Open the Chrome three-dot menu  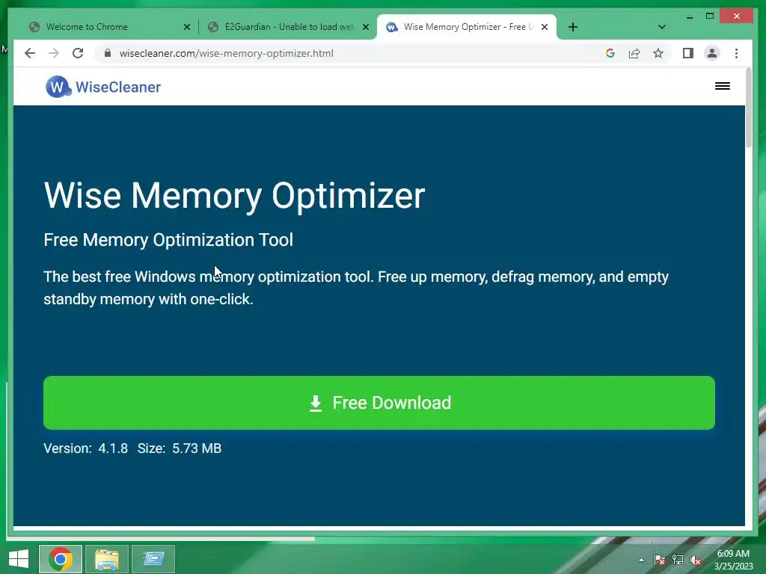[736, 53]
